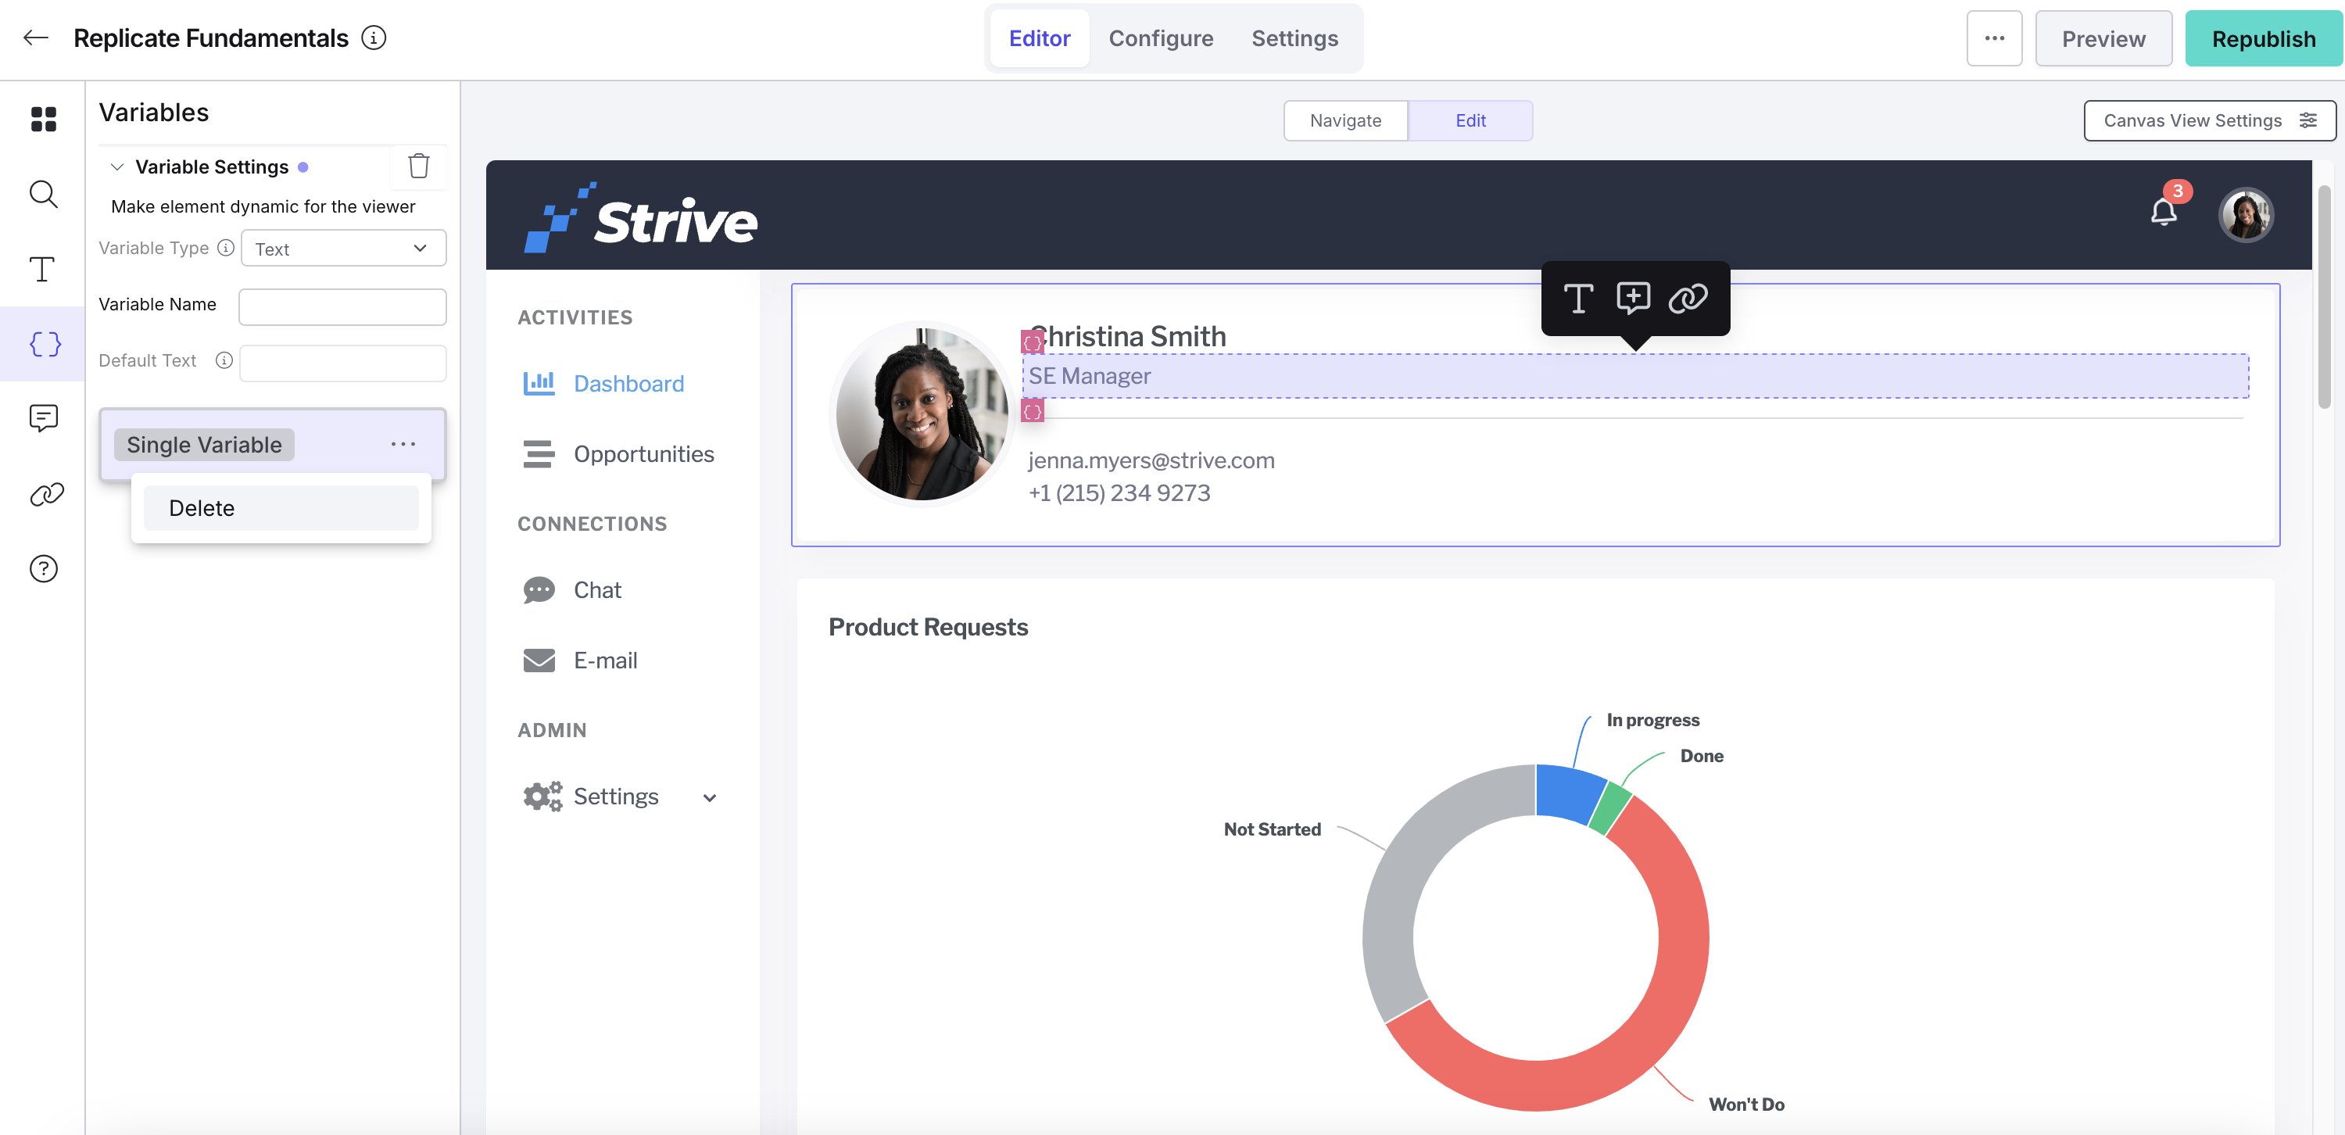Open Opportunities in the Strive sidebar
This screenshot has height=1135, width=2345.
643,453
